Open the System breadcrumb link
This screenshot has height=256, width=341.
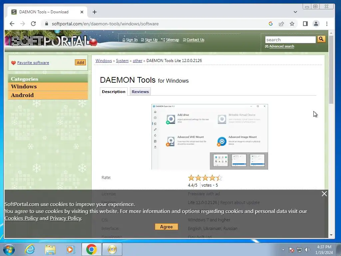(122, 61)
